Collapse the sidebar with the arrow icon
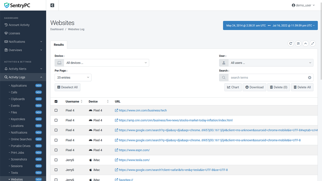Viewport: 322px width, 181px height. [52, 5]
